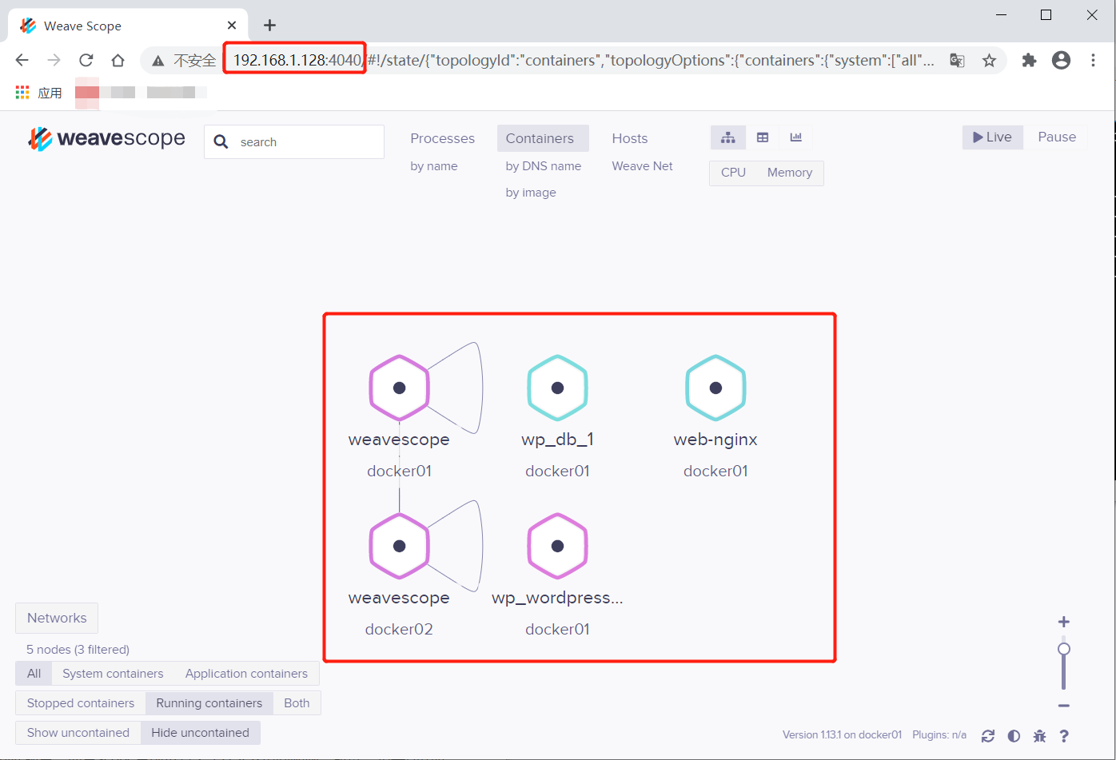Open Containers by DNS name view
The height and width of the screenshot is (760, 1116).
544,166
